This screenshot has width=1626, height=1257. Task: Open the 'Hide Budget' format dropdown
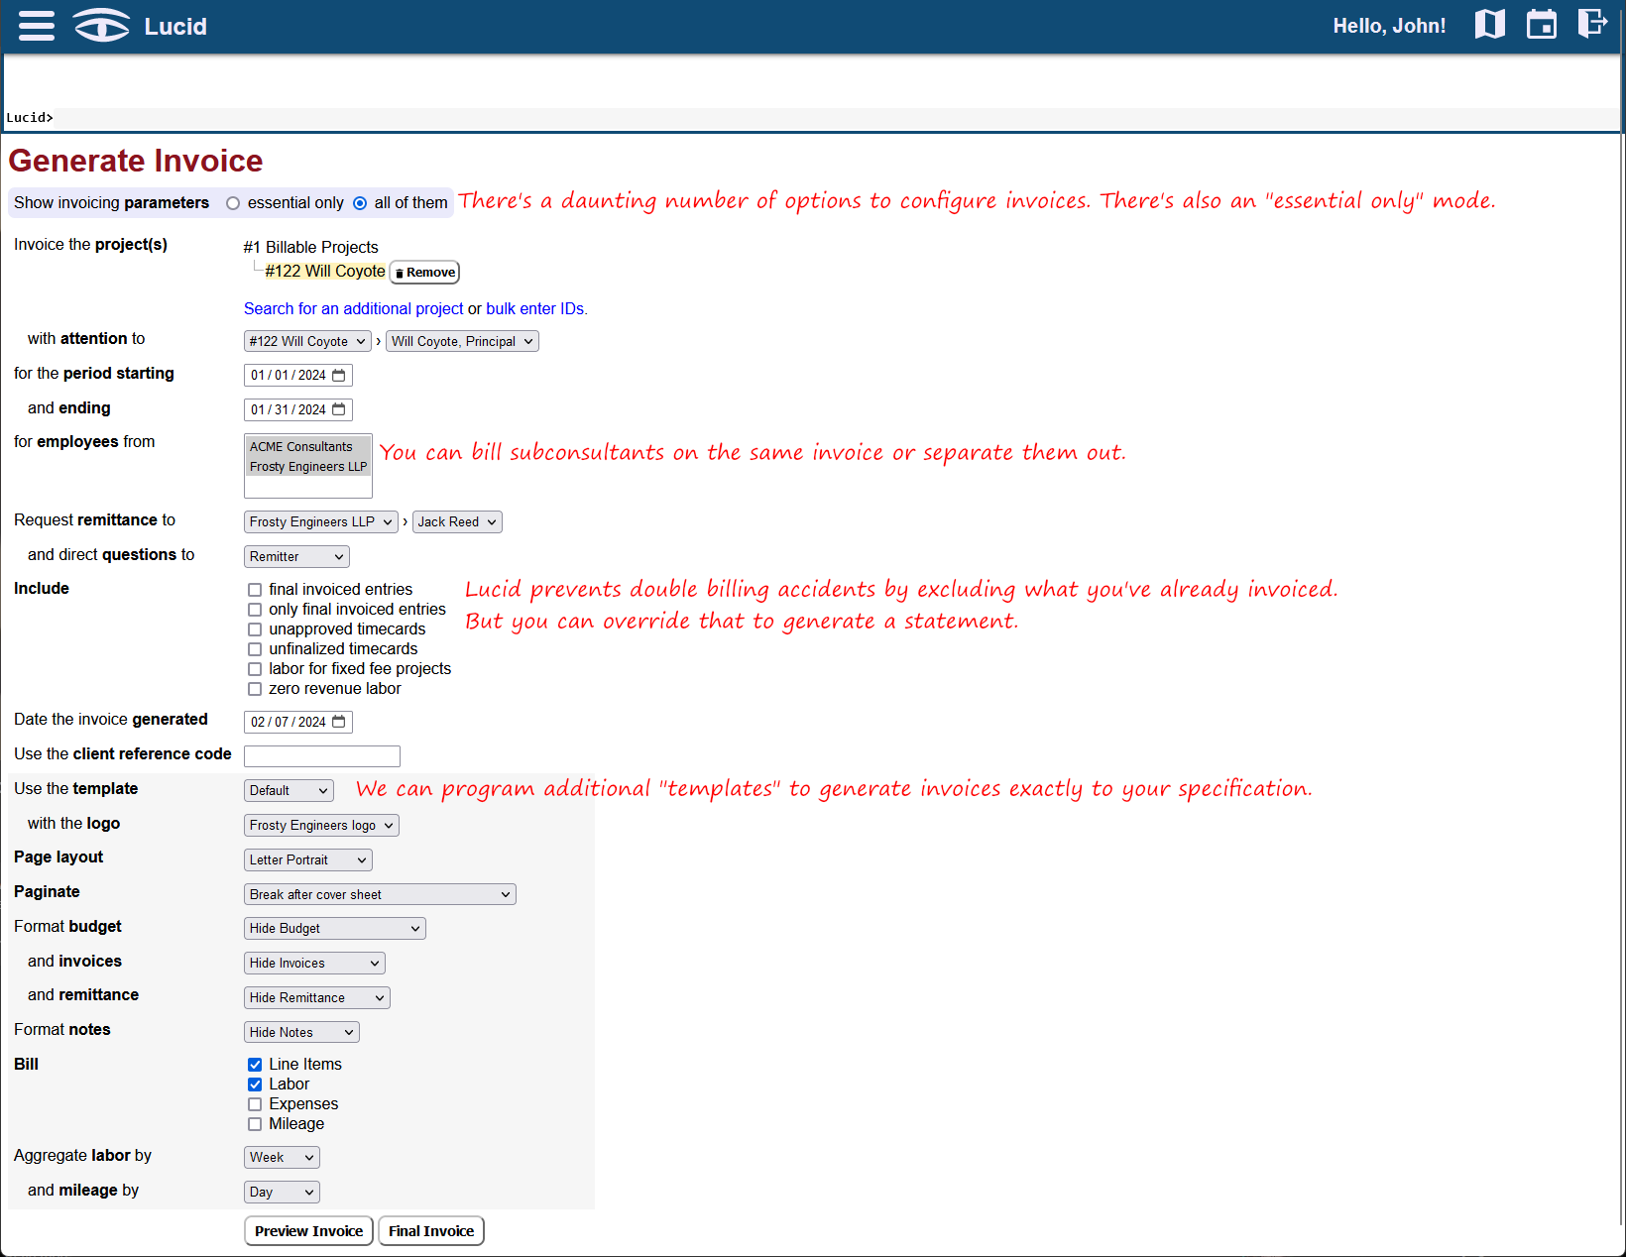(335, 928)
